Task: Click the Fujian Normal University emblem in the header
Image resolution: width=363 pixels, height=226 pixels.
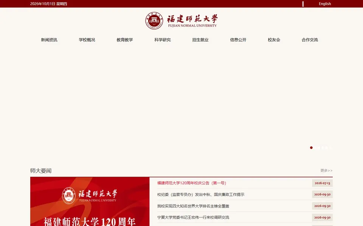Action: pos(154,20)
